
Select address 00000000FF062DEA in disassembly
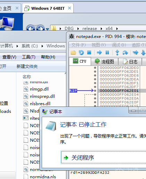119,79
